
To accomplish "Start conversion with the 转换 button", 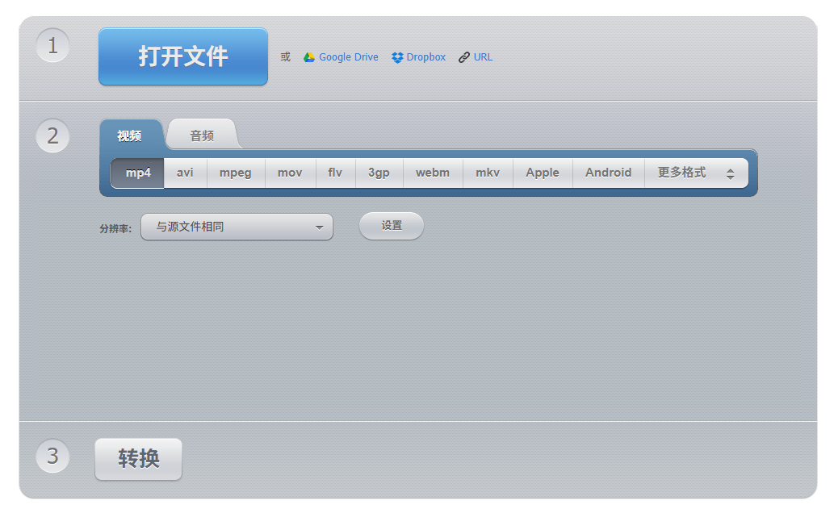I will click(138, 458).
